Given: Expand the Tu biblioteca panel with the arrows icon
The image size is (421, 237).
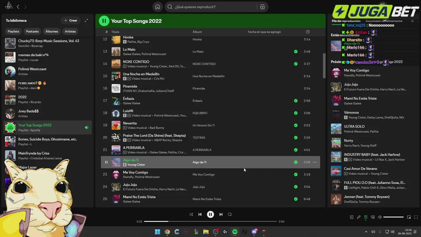Looking at the screenshot, I should [87, 20].
